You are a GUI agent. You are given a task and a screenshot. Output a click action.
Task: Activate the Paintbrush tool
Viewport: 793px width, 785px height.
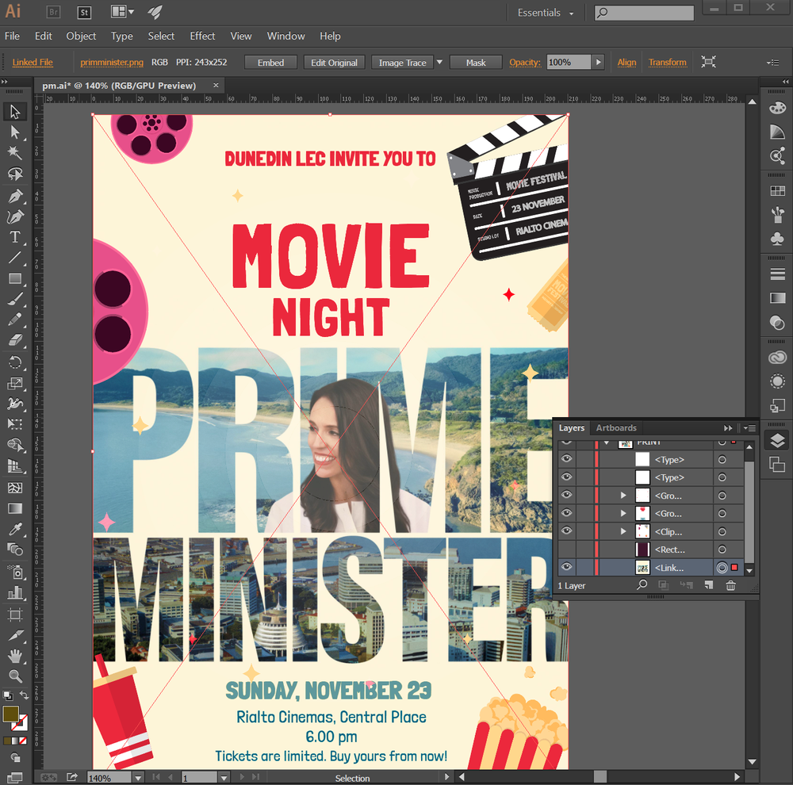point(14,300)
